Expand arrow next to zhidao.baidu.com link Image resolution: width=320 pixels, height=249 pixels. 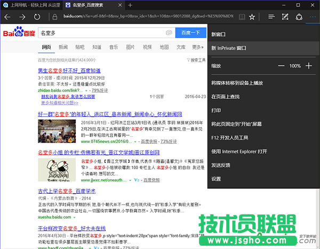coord(86,91)
